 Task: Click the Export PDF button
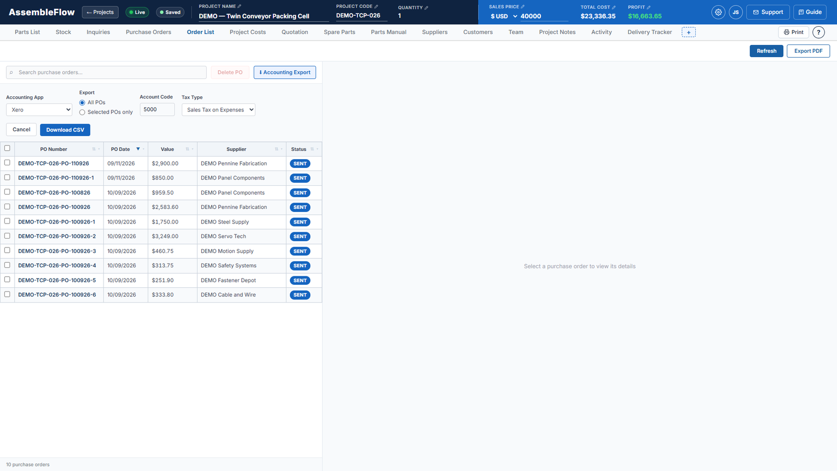point(808,51)
